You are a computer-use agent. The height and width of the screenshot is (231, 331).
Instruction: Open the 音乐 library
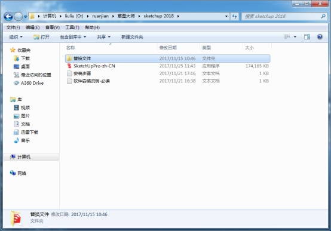pyautogui.click(x=22, y=140)
